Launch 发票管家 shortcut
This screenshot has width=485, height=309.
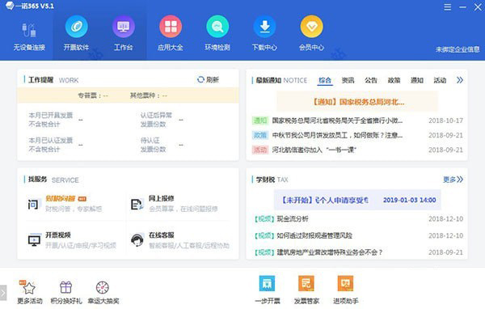click(x=306, y=283)
